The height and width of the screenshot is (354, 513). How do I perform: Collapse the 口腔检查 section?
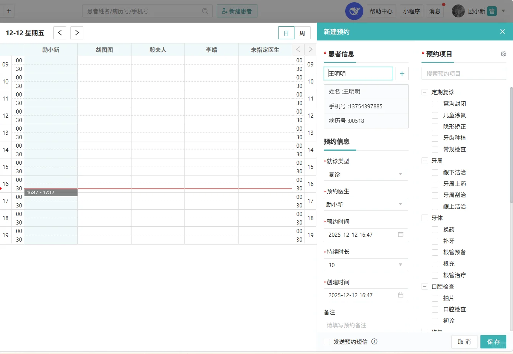pyautogui.click(x=424, y=286)
